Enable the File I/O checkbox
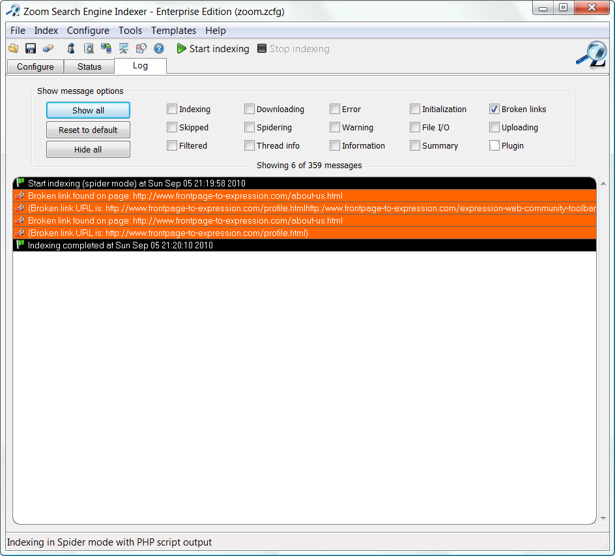The image size is (615, 556). (415, 127)
